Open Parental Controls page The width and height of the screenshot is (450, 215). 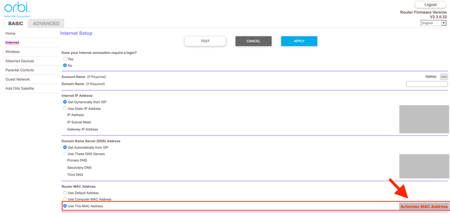coord(20,70)
